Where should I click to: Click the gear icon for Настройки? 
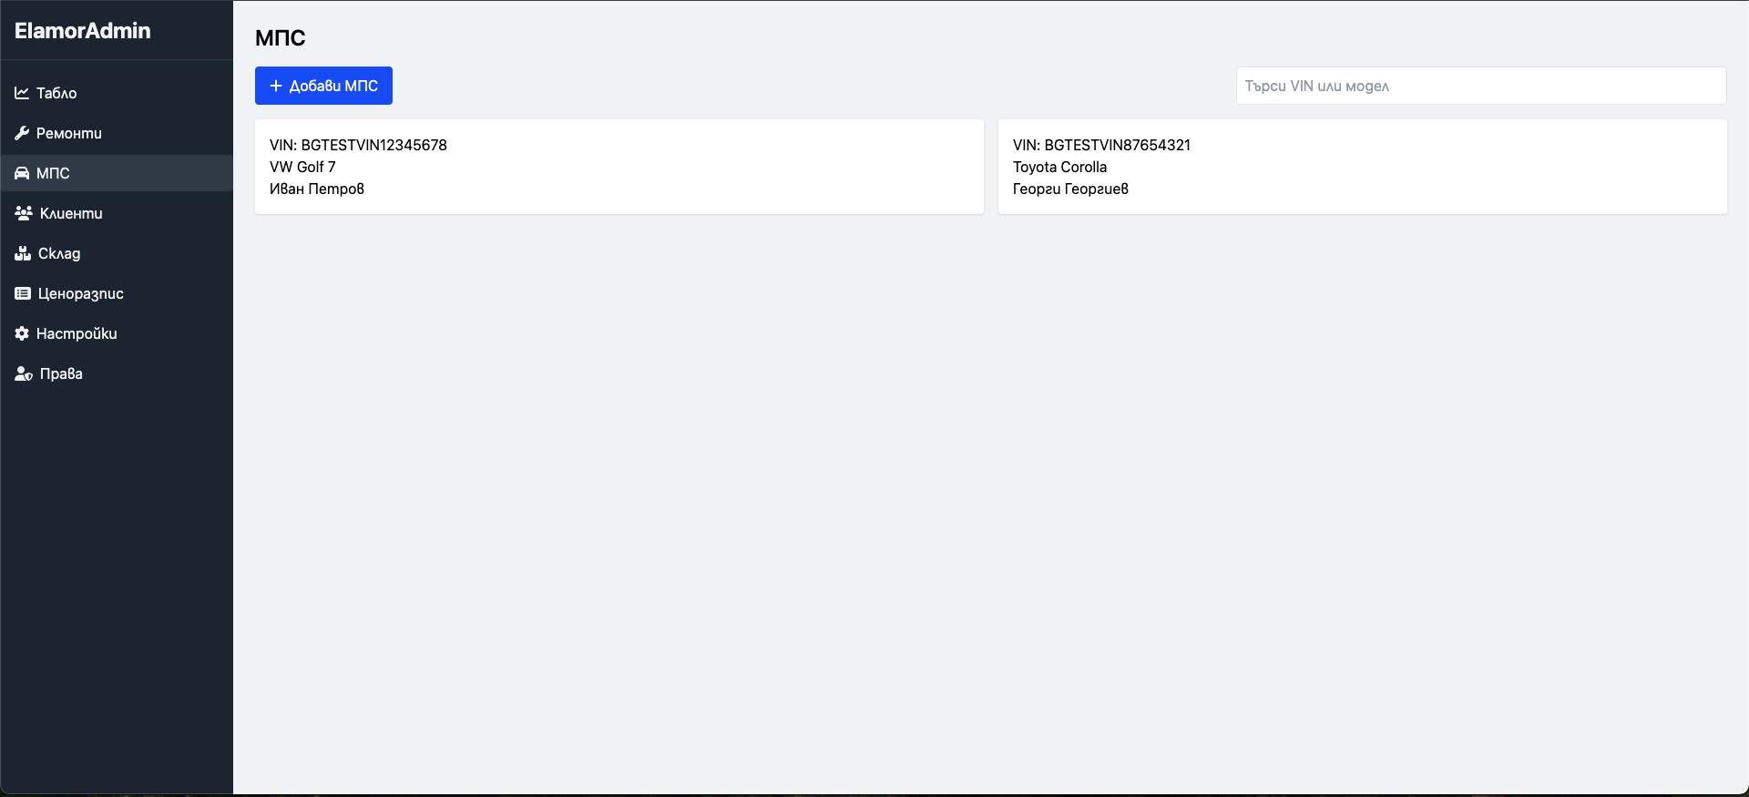point(22,333)
